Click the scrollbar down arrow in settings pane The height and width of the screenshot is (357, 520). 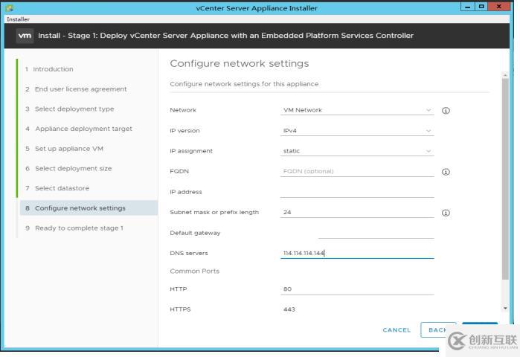(505, 308)
